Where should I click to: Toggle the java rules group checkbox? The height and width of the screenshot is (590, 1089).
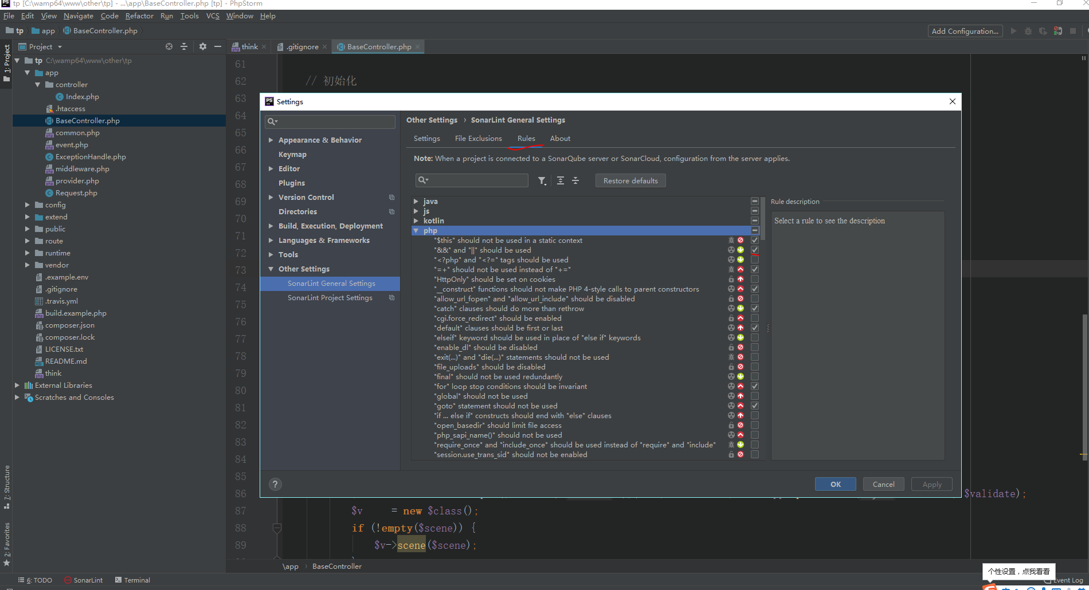pyautogui.click(x=755, y=202)
